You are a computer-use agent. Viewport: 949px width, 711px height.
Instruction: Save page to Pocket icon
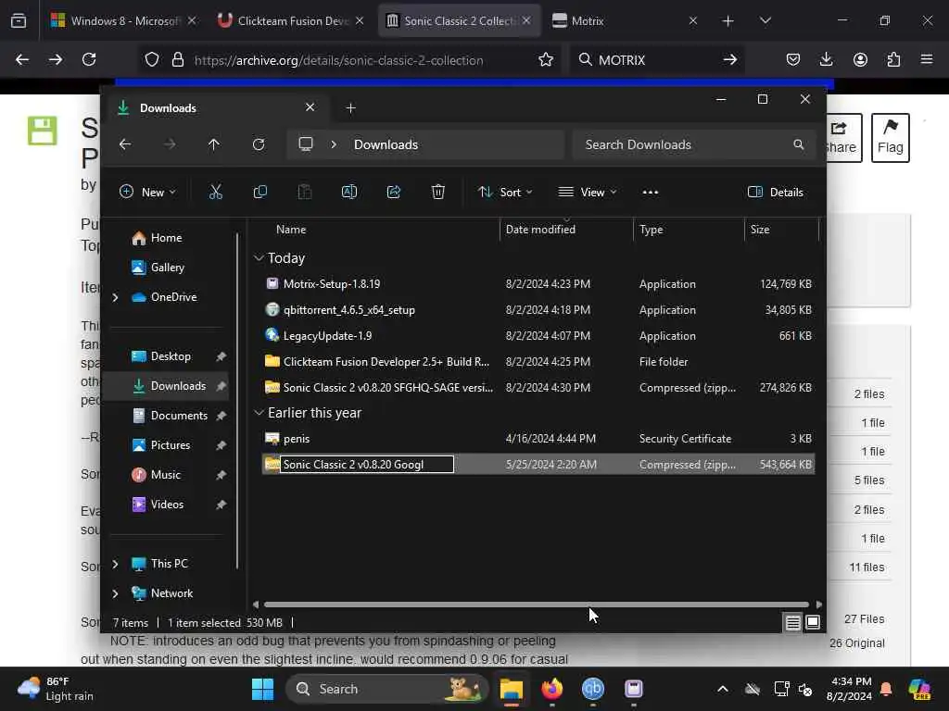793,59
